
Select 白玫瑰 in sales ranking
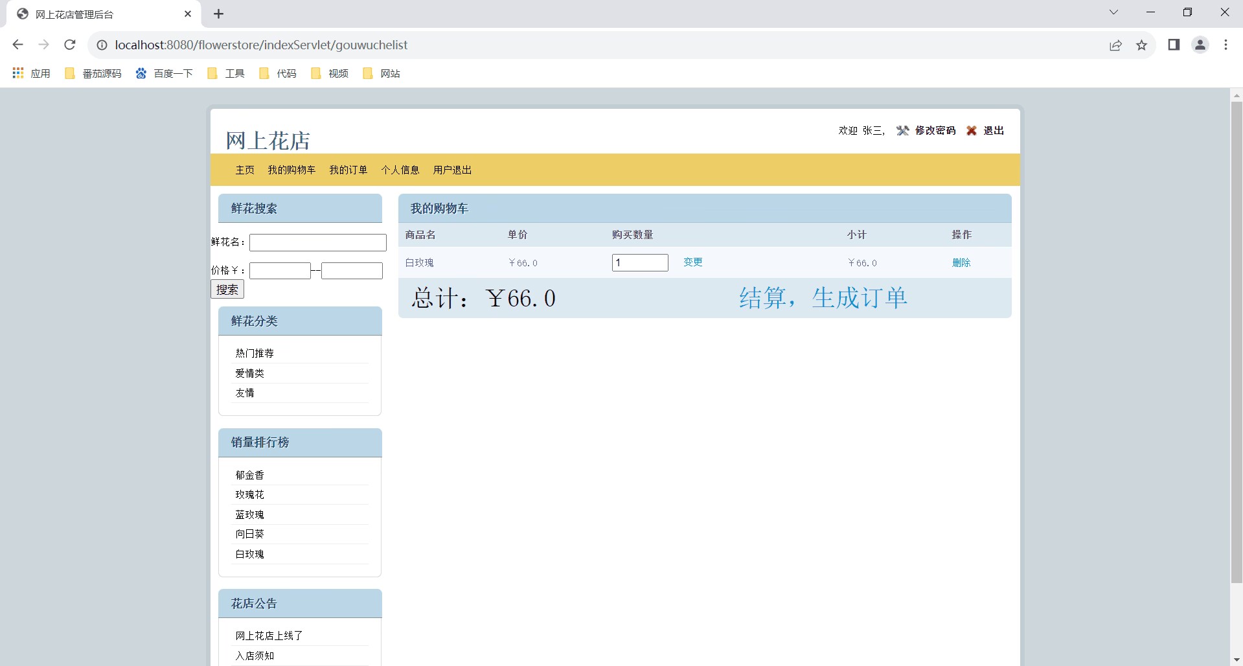click(250, 554)
